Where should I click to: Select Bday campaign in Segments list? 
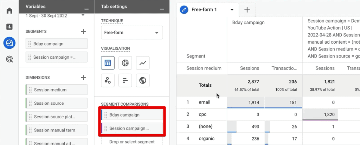(x=57, y=44)
